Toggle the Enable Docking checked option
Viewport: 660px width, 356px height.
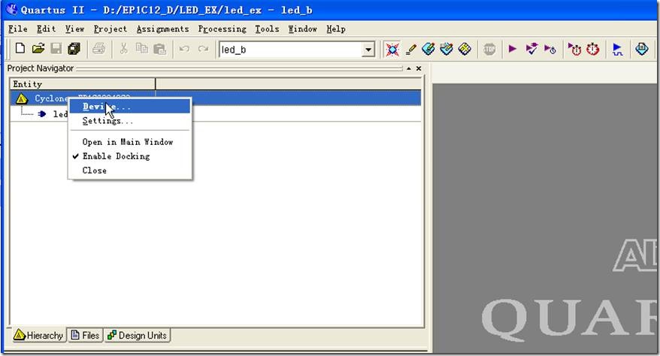click(x=116, y=156)
